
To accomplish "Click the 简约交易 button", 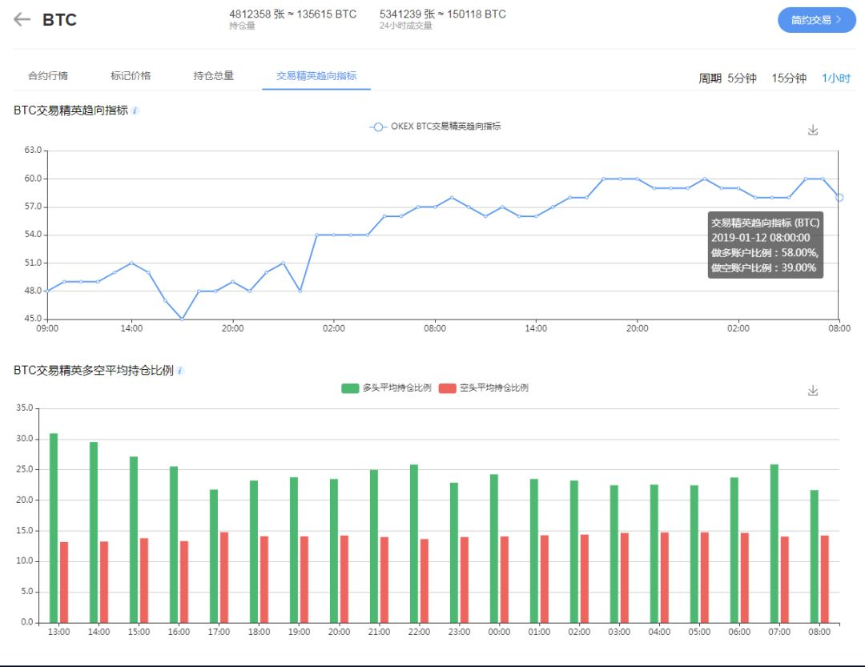I will 816,20.
